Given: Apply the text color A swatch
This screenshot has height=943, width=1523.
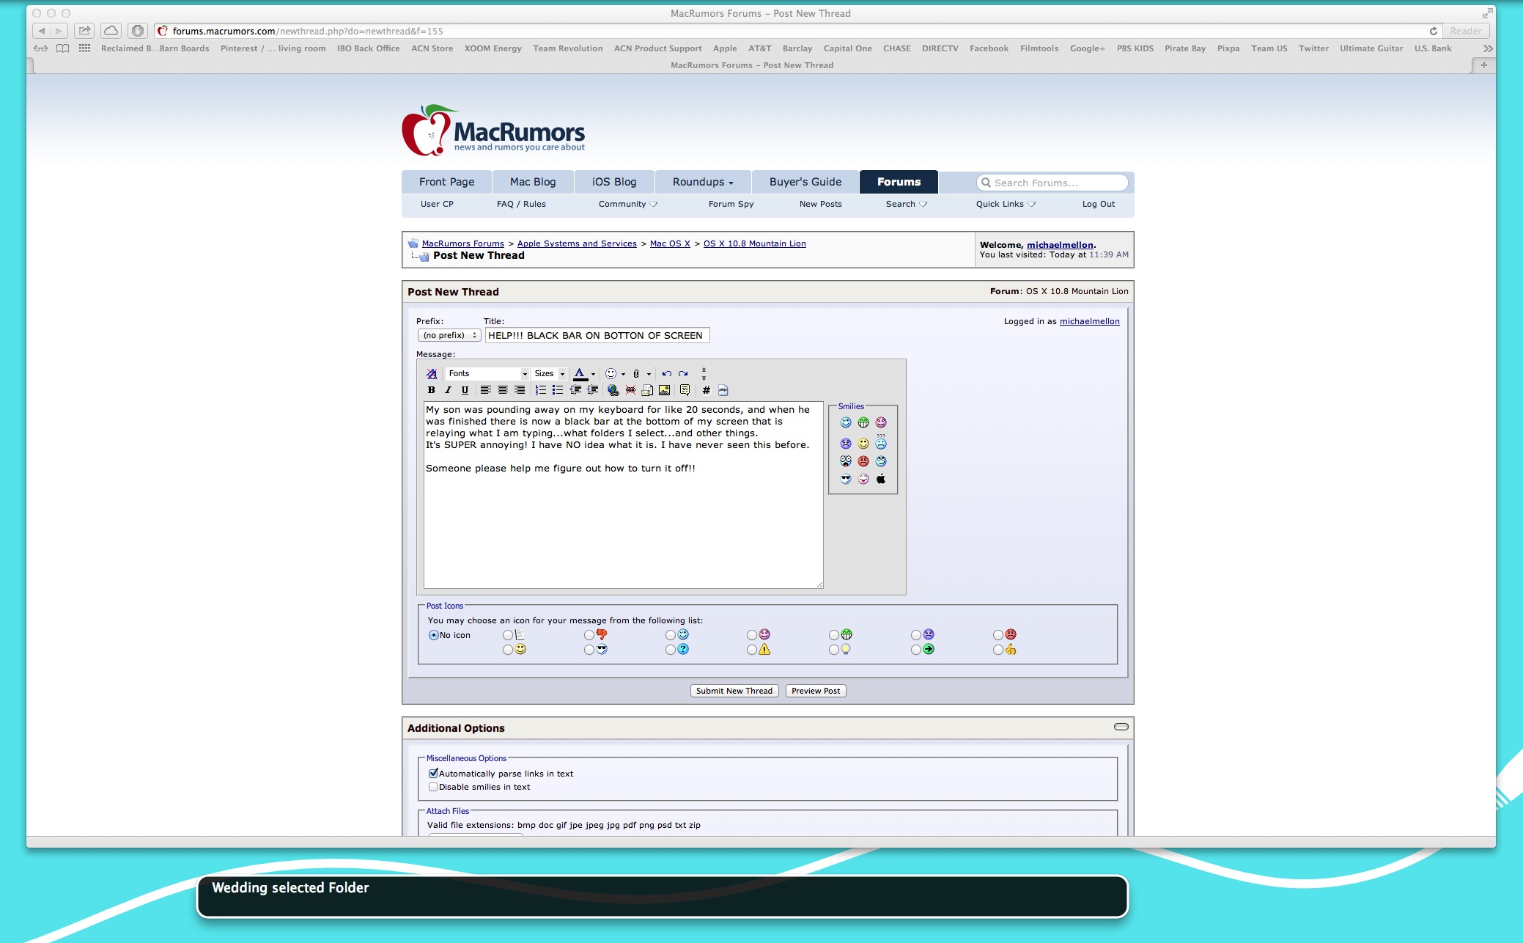Looking at the screenshot, I should [x=580, y=374].
